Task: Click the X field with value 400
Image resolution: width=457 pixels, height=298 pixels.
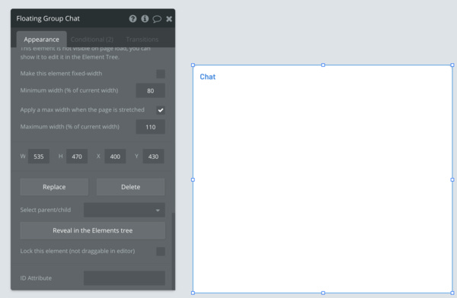Action: coord(115,157)
